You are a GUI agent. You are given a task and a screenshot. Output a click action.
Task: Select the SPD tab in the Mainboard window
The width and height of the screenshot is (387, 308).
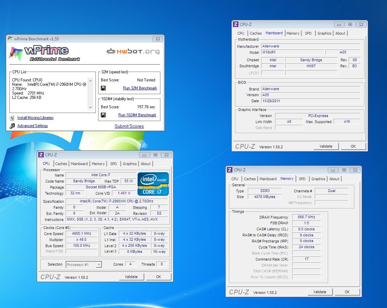click(x=308, y=33)
